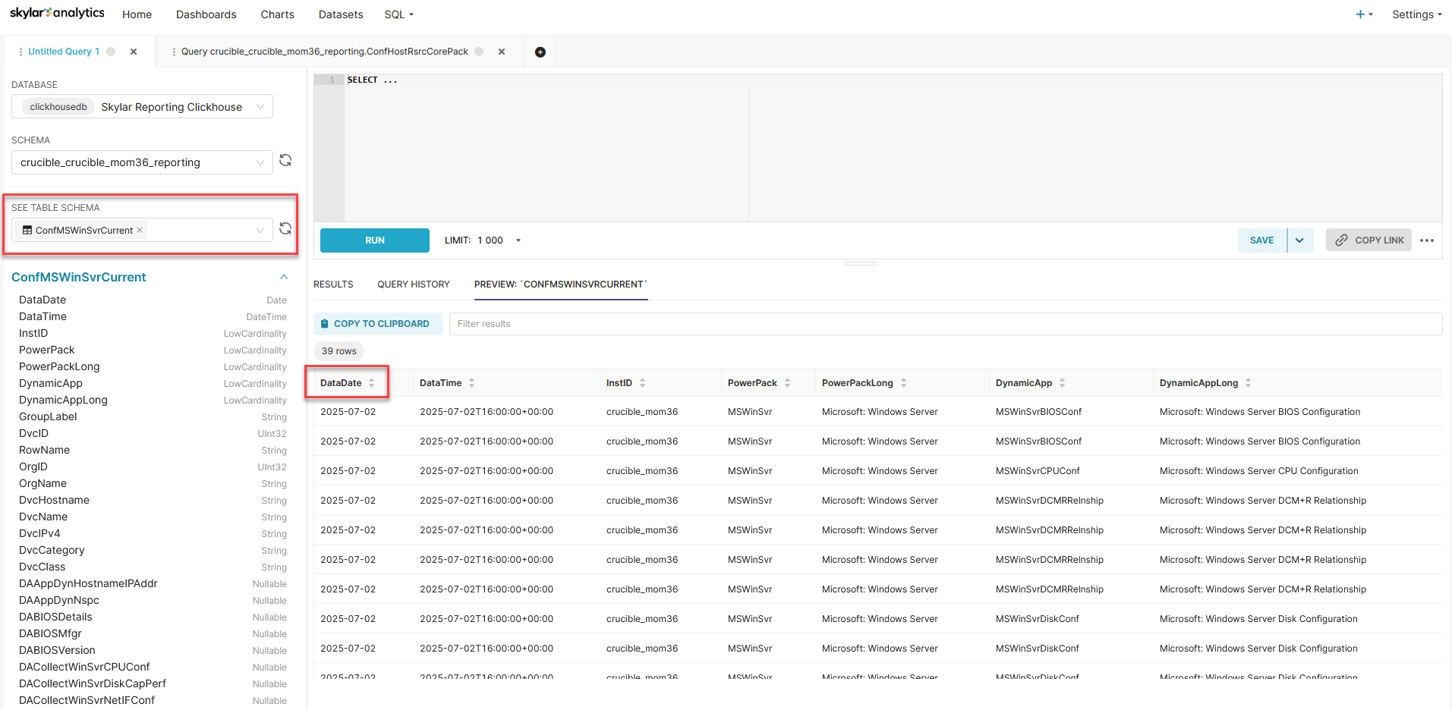The width and height of the screenshot is (1452, 710).
Task: Click status dot on Untitled Query 1 tab
Action: (x=111, y=52)
